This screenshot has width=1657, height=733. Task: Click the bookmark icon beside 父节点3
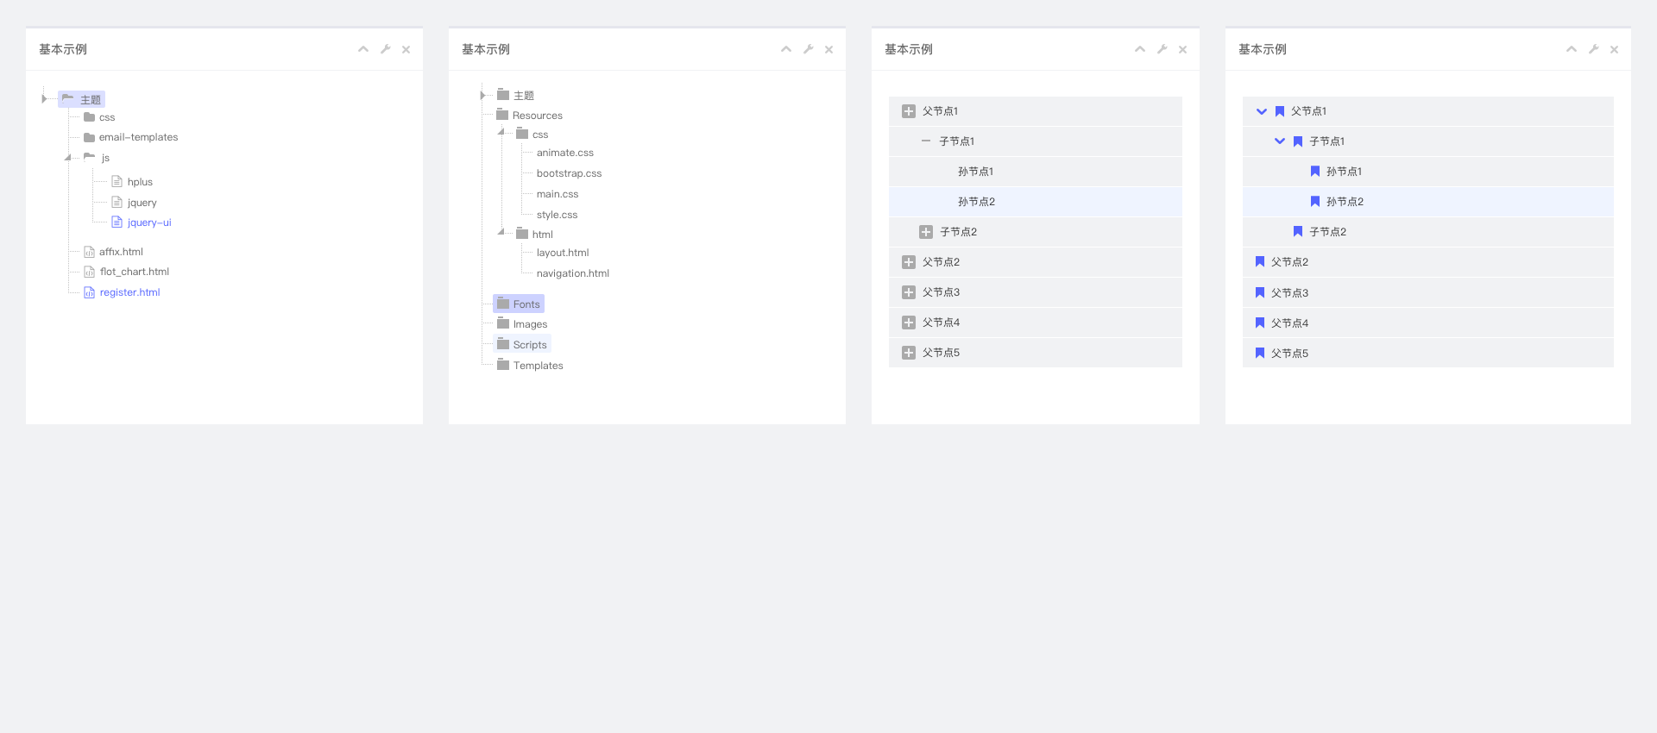[x=1260, y=292]
